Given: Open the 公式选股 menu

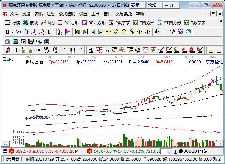Looking at the screenshot, I should pos(67,14).
